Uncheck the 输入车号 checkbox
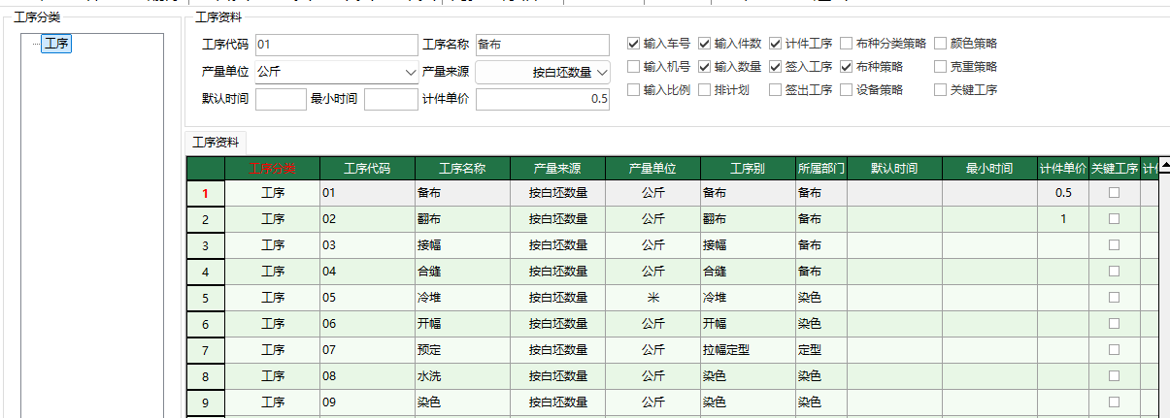This screenshot has height=418, width=1170. click(634, 44)
